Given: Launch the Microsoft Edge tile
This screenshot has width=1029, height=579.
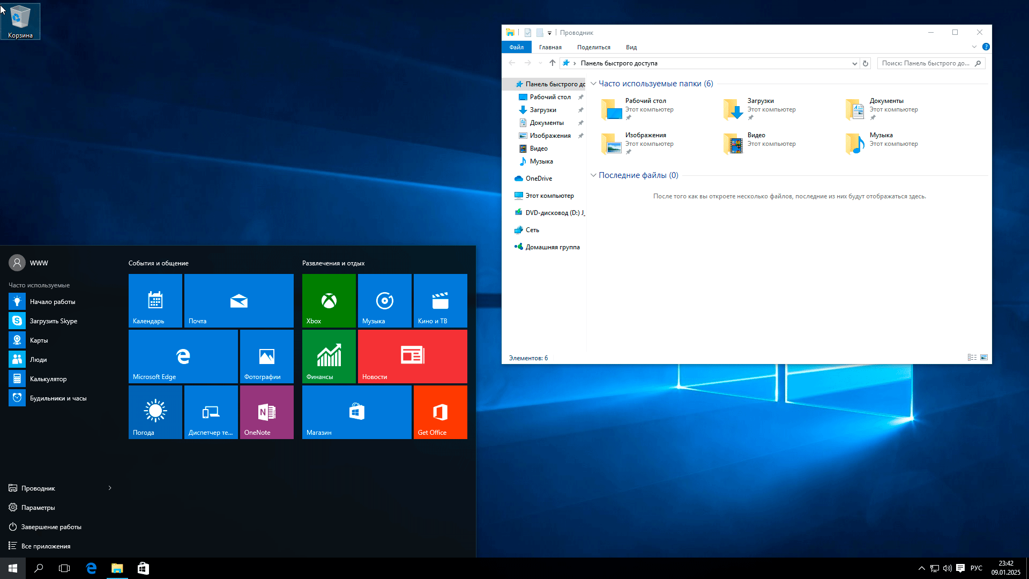Looking at the screenshot, I should 183,356.
